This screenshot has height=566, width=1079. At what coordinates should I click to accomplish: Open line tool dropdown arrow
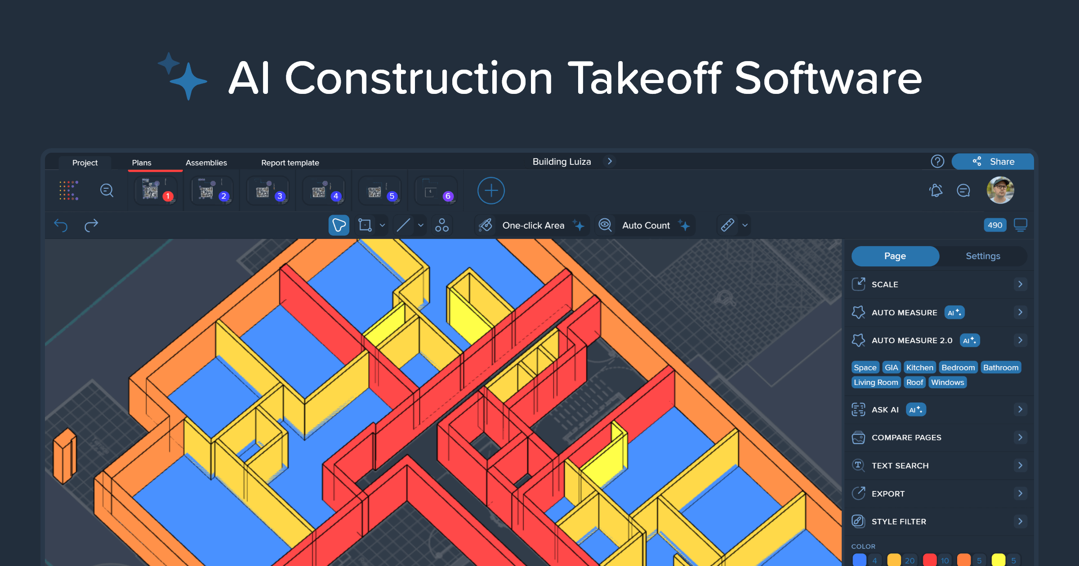421,225
